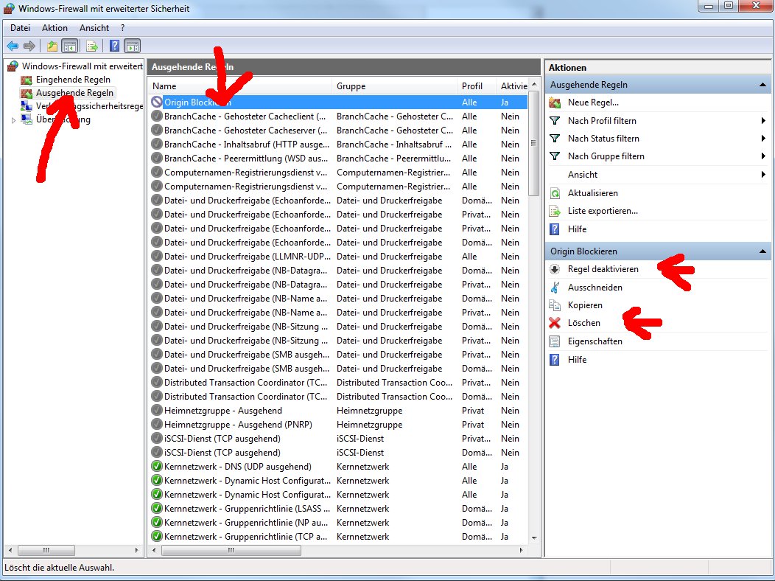Click the tree pane horizontal scrollbar thumb
Screen dimensions: 775x581
[x=46, y=550]
